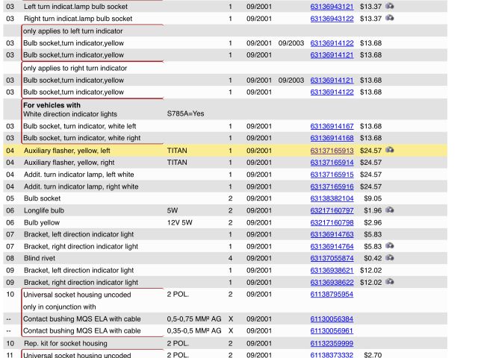The height and width of the screenshot is (358, 478).
Task: Click icon next to Blind rivet $0.42
Action: [x=390, y=258]
